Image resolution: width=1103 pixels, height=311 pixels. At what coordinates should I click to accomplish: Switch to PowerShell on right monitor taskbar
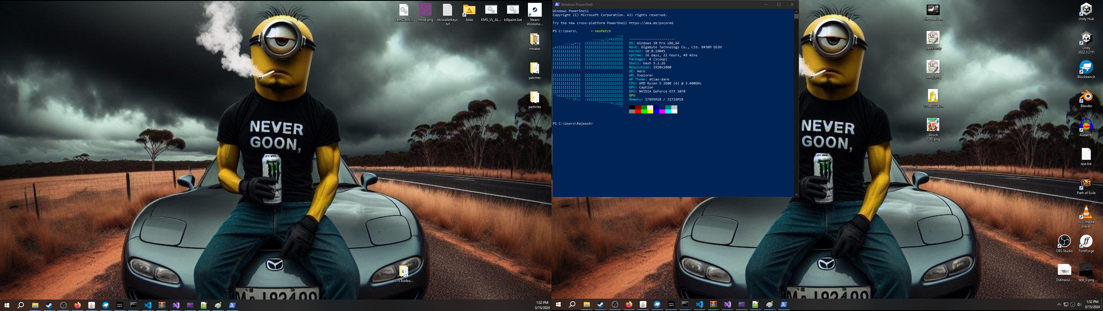pyautogui.click(x=784, y=305)
